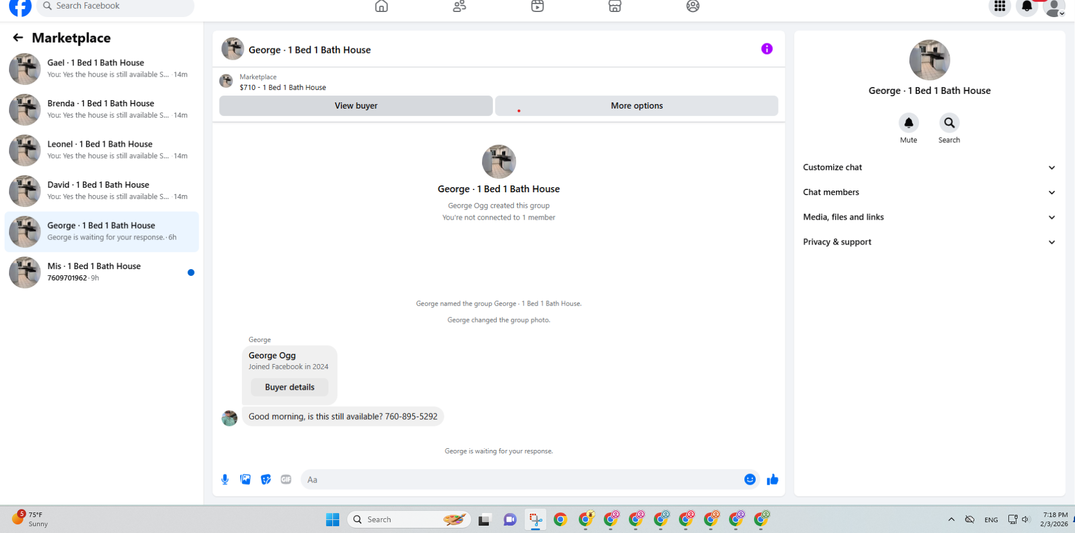Open Task View on the taskbar
This screenshot has height=533, width=1075.
[x=484, y=519]
